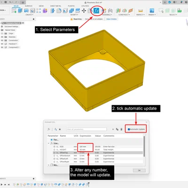Select the Combine tool

pyautogui.click(x=71, y=11)
